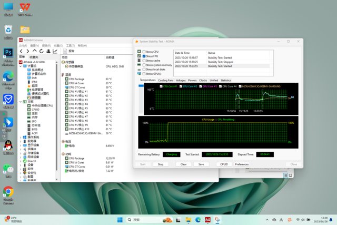Click the AIDA64 icon in the taskbar
The width and height of the screenshot is (337, 225).
[208, 219]
